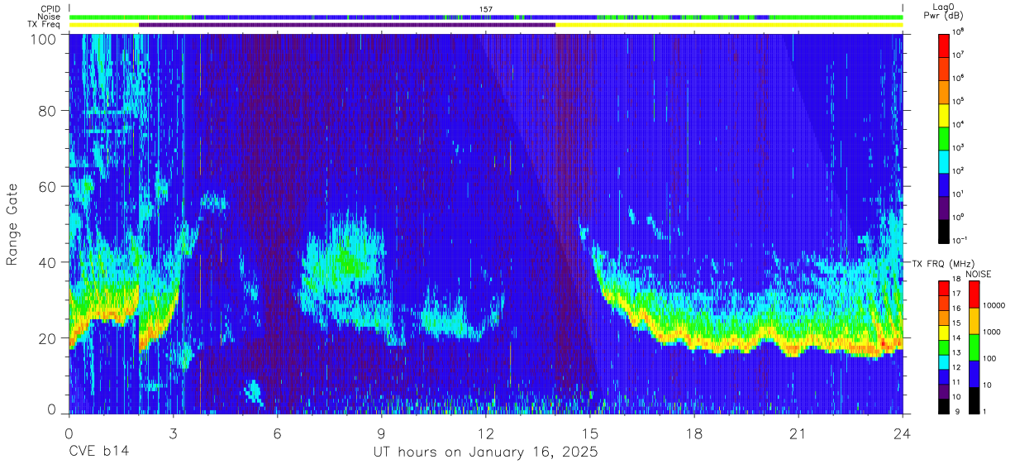Click x-axis tick label '15'
1015x469 pixels.
(x=590, y=433)
